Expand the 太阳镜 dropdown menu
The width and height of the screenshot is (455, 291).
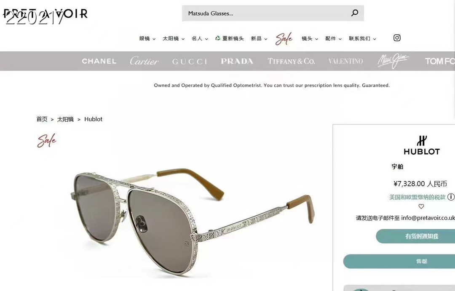tap(174, 39)
